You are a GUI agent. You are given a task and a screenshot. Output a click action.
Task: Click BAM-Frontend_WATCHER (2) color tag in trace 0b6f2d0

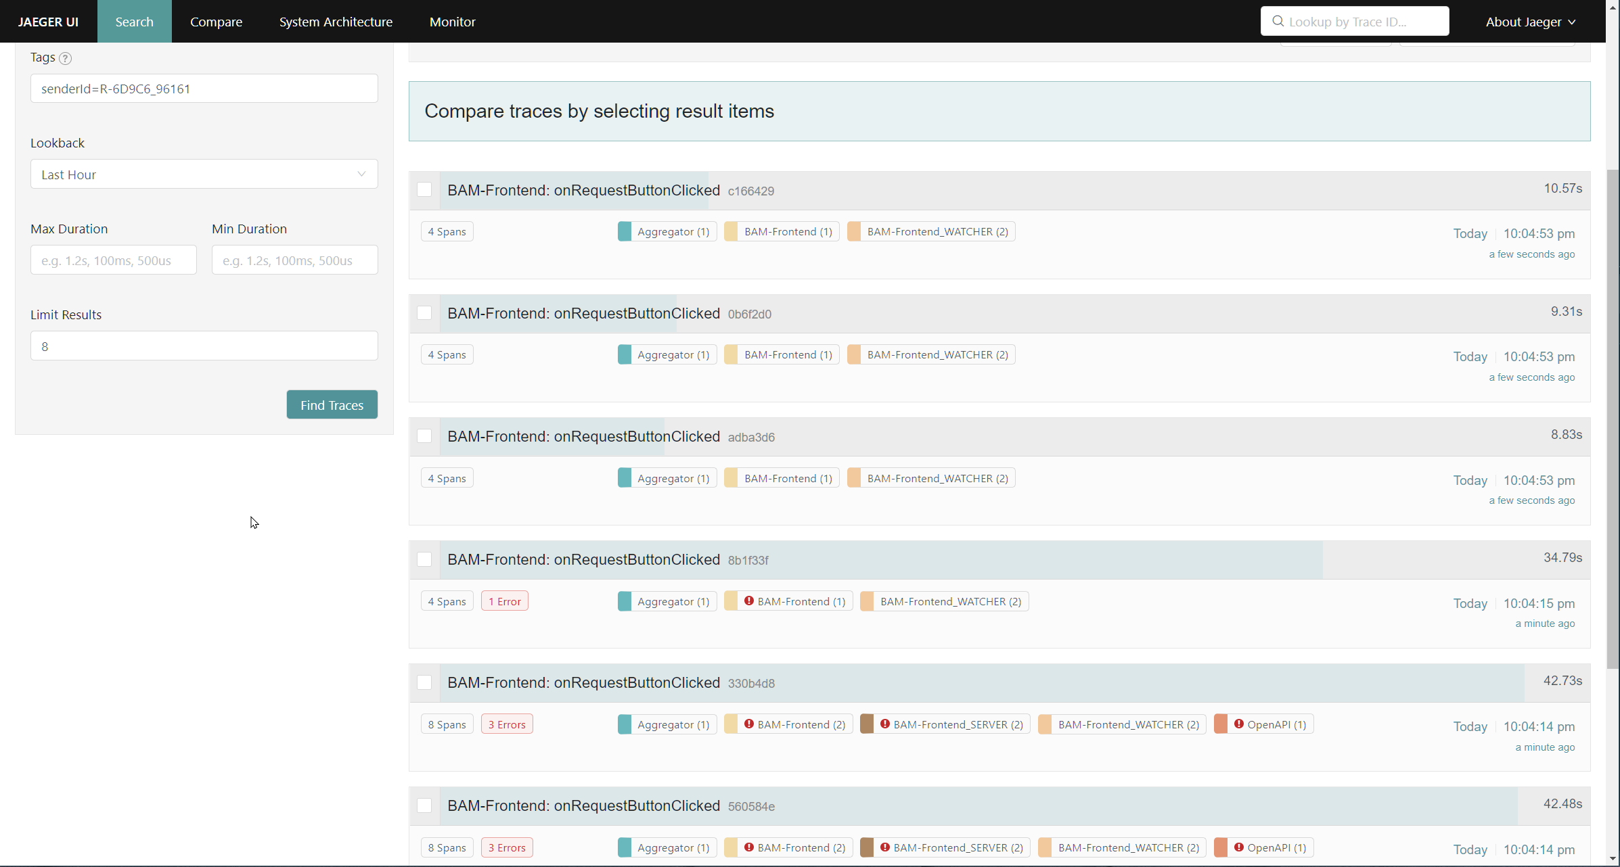click(930, 354)
